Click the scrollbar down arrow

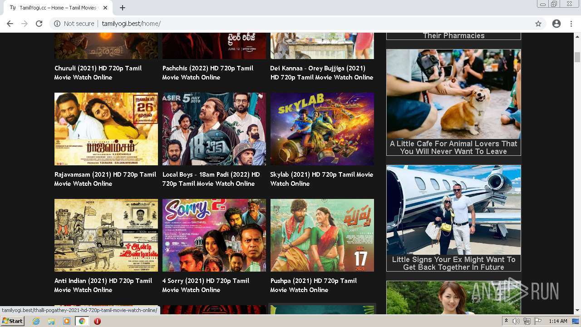[577, 311]
